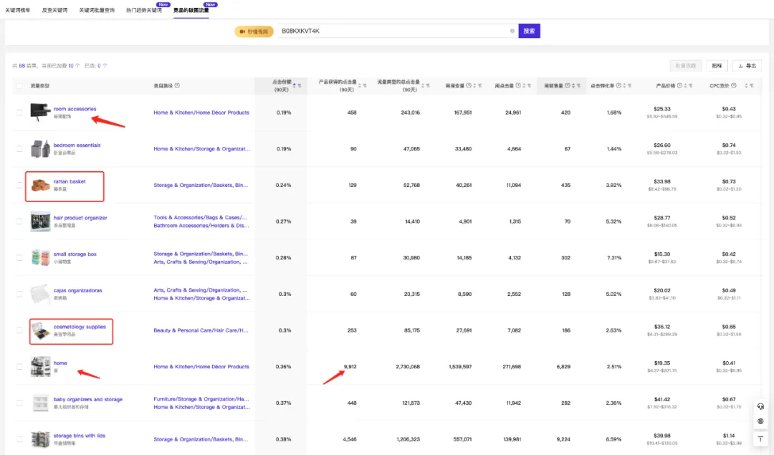Switch to the 热门趋势关键词 tab

click(x=144, y=10)
